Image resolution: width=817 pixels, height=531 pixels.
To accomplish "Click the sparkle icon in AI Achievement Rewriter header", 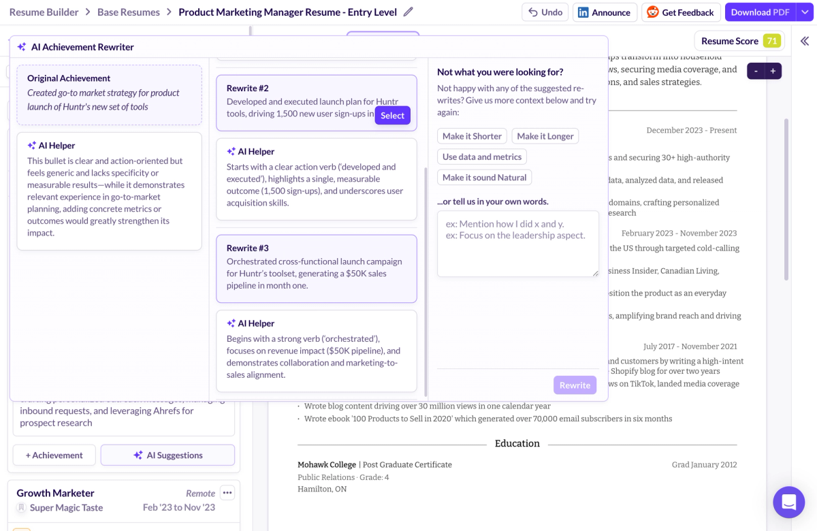I will coord(22,47).
